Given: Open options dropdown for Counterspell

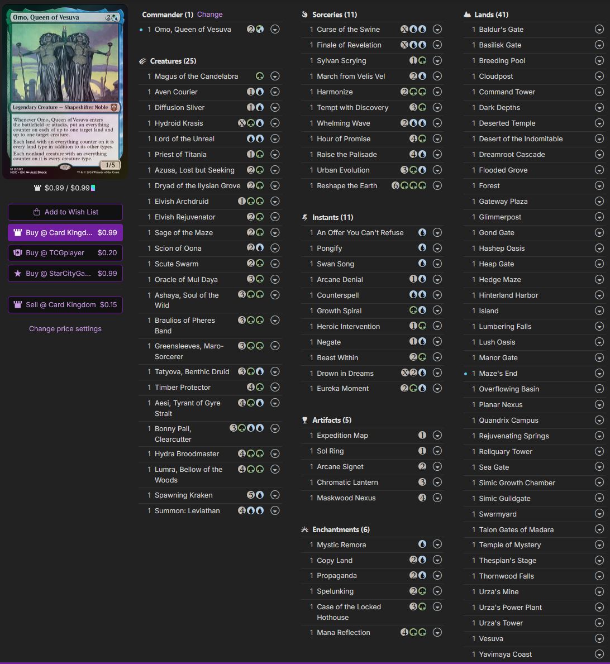Looking at the screenshot, I should [x=437, y=295].
